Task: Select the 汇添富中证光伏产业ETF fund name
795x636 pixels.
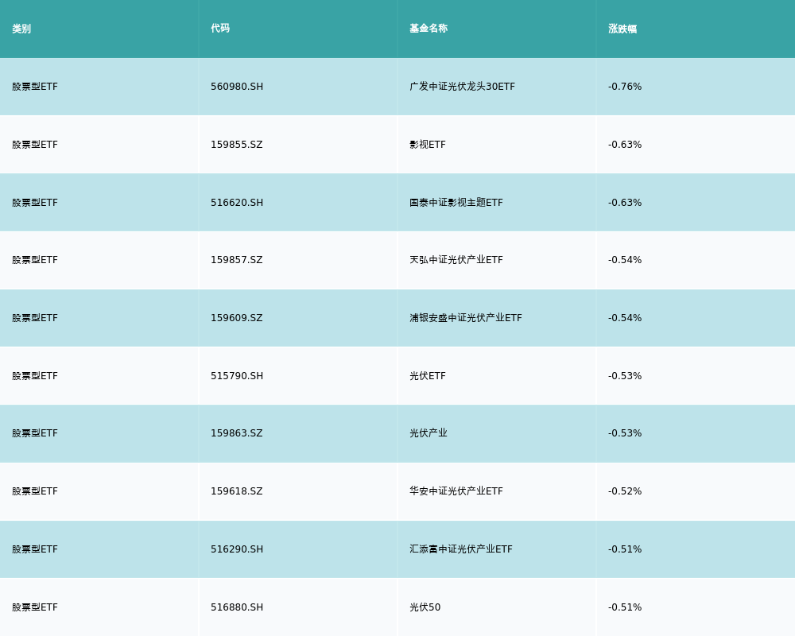Action: tap(461, 549)
